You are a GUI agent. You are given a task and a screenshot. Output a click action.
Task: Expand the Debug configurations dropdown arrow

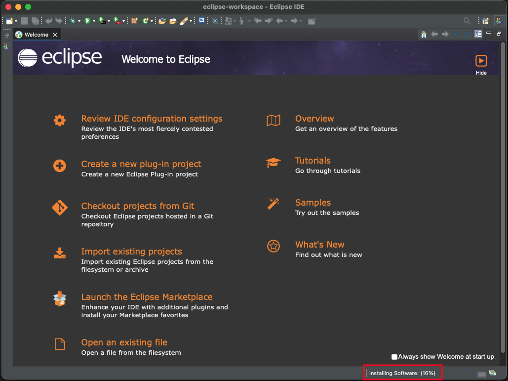pos(79,21)
